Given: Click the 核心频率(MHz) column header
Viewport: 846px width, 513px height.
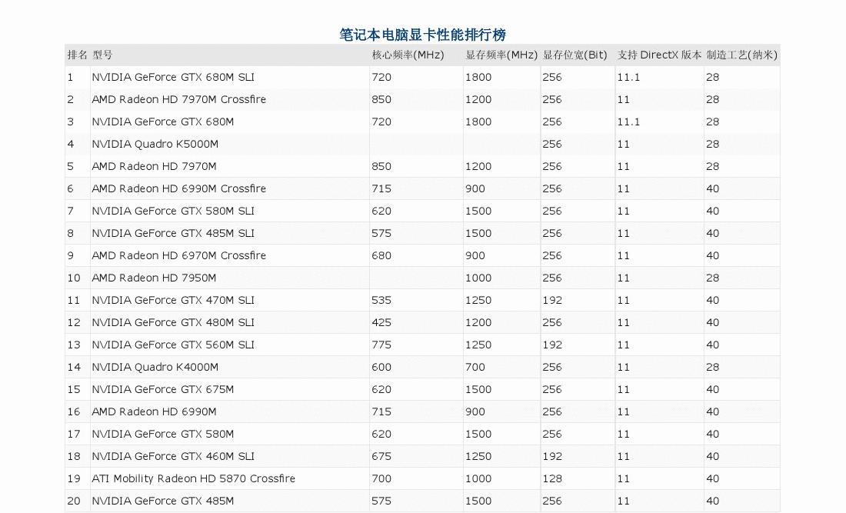Looking at the screenshot, I should coord(408,55).
